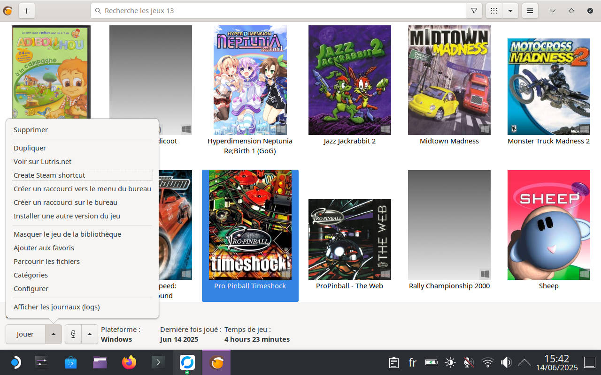Select the Midtown Madness game cover
Image resolution: width=601 pixels, height=375 pixels.
[x=449, y=80]
